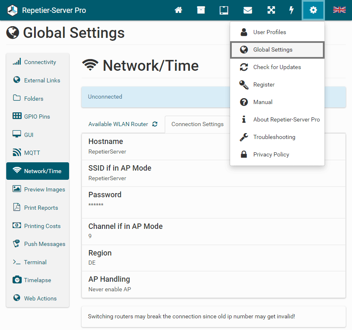Click the Hostname value RepetierServer
The image size is (352, 330).
(x=107, y=152)
